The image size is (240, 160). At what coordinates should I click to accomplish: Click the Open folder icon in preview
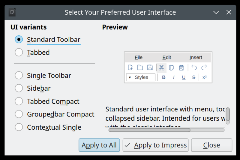coord(140,68)
